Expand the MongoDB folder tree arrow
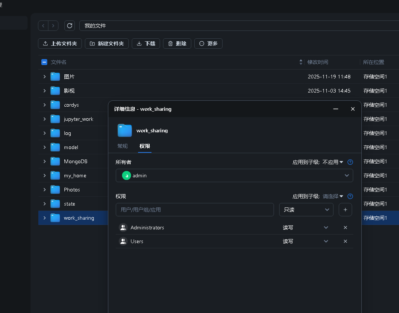Viewport: 399px width, 313px height. tap(45, 161)
